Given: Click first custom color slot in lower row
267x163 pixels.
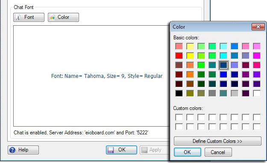Looking at the screenshot, I should 179,127.
